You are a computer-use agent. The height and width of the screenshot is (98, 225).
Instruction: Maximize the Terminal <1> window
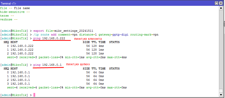[x=217, y=3]
